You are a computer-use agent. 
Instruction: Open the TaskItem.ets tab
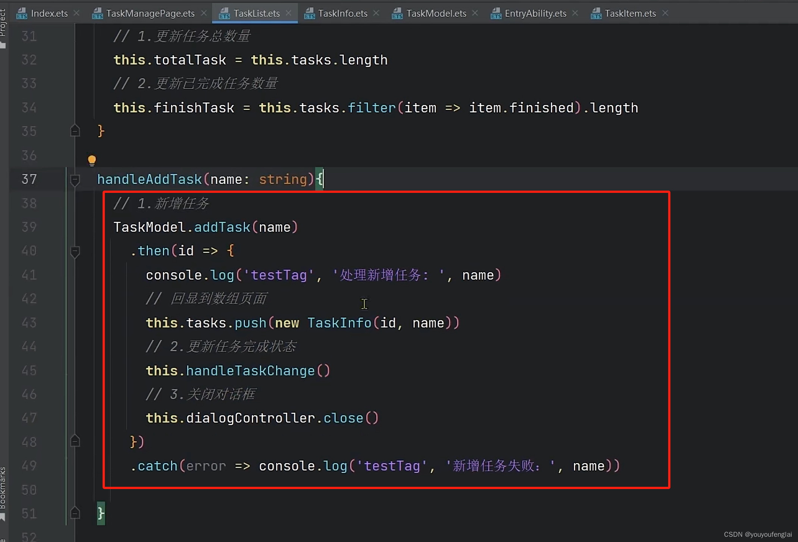click(630, 13)
